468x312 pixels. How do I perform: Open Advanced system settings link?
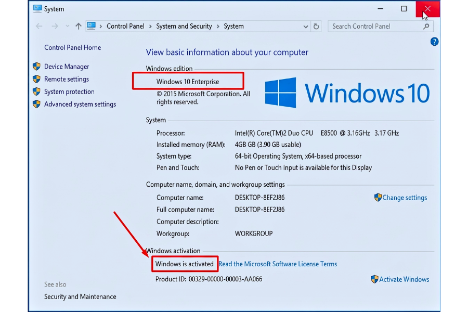[80, 104]
